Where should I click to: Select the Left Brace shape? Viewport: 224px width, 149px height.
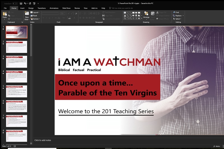[x=133, y=18]
